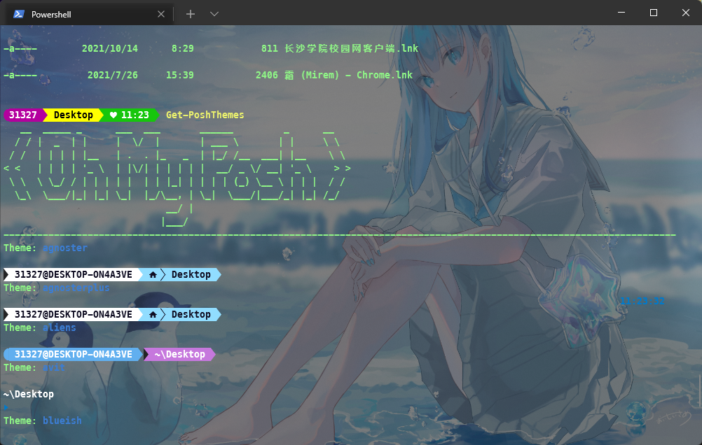Click the 长沙学院校园网客户端.lnk file name
The width and height of the screenshot is (702, 445).
pos(352,48)
